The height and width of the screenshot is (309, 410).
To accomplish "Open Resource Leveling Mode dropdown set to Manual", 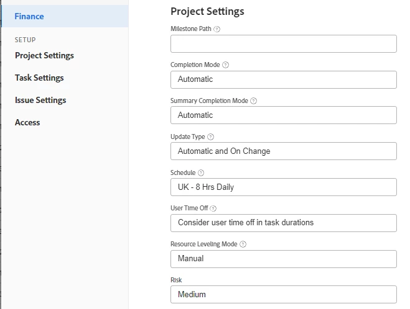I will pos(283,259).
